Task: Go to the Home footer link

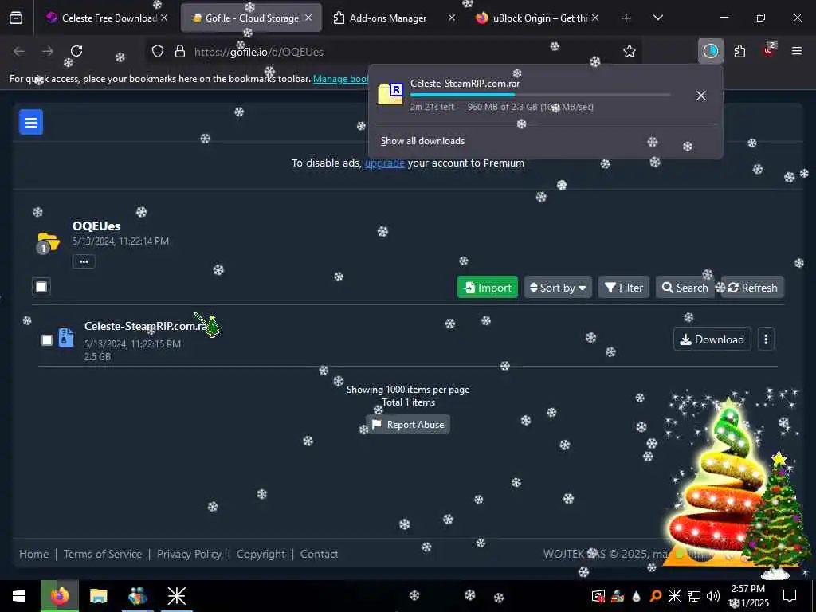Action: pyautogui.click(x=33, y=555)
